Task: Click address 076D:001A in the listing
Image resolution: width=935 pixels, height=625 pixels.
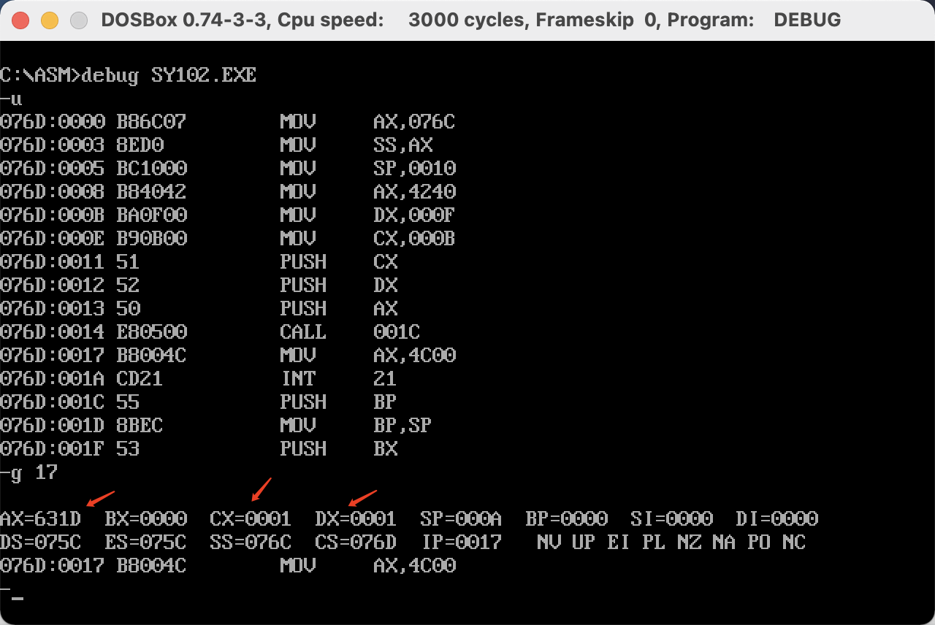Action: (x=53, y=379)
